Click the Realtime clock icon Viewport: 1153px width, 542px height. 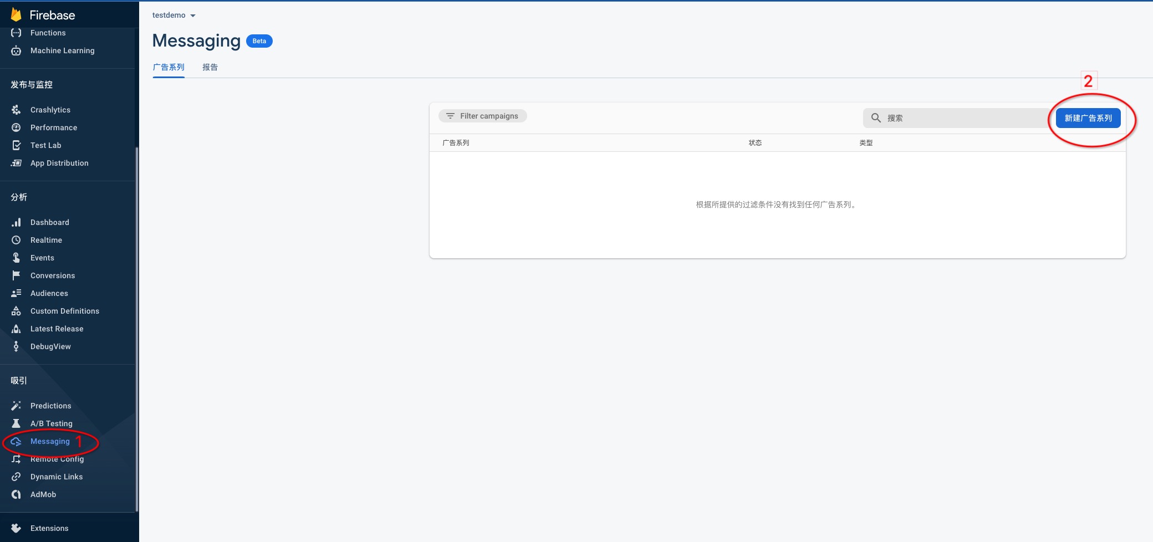click(16, 240)
